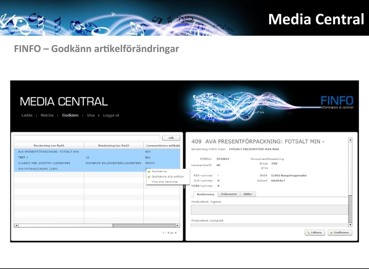
Task: Choose Godkänna alla artiklar in context menu
Action: (x=168, y=176)
